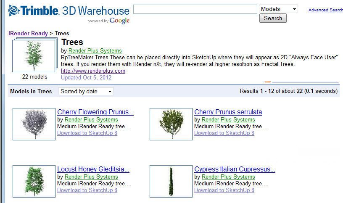Click the '22 models' count text
The height and width of the screenshot is (203, 343).
pos(34,77)
